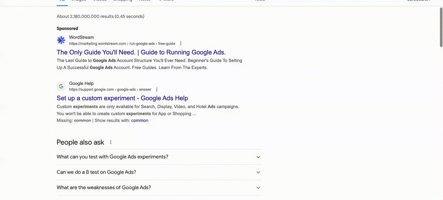The width and height of the screenshot is (443, 200).
Task: Expand 'What are the weaknesses of Google Ads?'
Action: point(159,188)
